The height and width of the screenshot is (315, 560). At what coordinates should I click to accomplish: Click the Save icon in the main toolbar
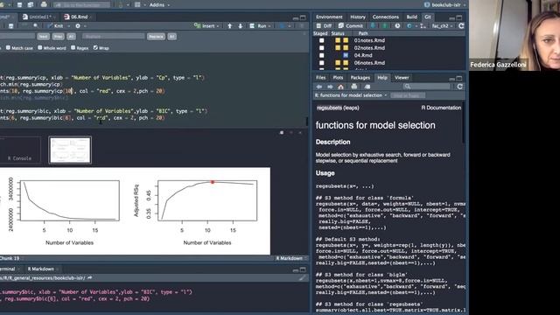tap(19, 5)
